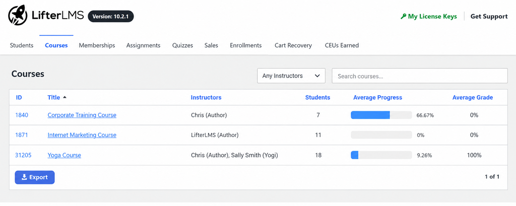Screen dimensions: 516x206
Task: Open the Yoga Course link
Action: pos(64,155)
